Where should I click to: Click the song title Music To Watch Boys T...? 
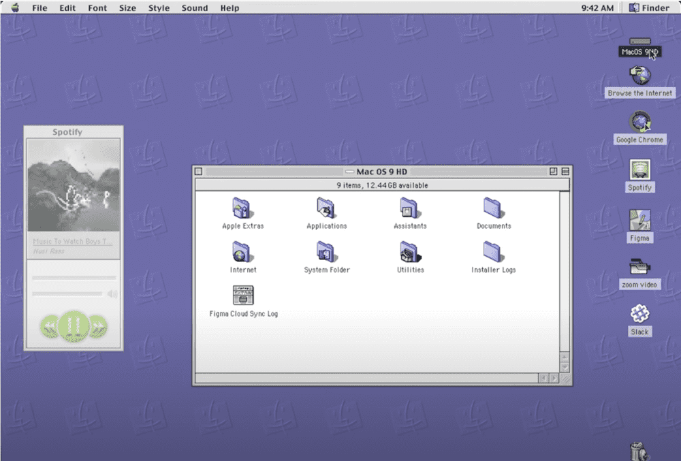73,241
